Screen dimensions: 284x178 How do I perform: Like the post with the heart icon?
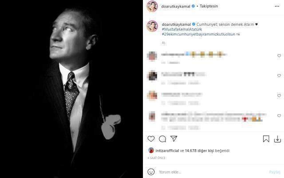click(151, 139)
